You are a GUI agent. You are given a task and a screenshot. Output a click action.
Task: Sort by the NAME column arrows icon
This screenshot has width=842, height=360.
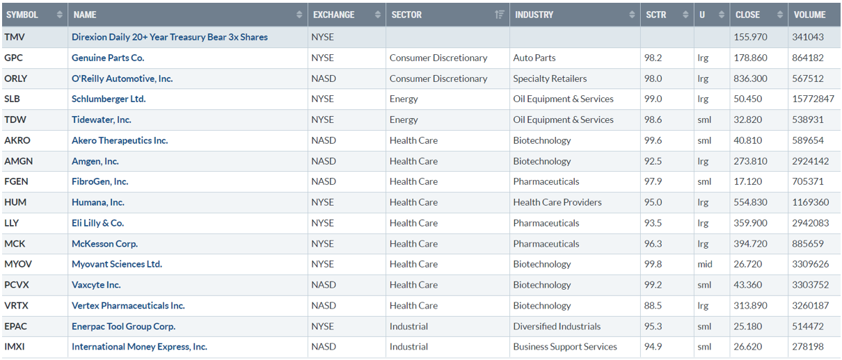point(299,15)
